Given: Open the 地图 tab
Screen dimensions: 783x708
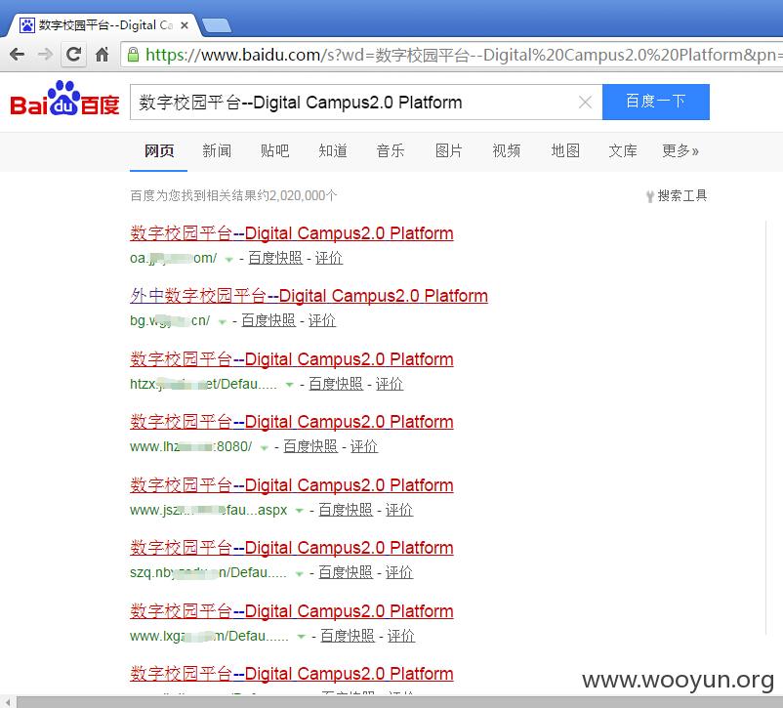Looking at the screenshot, I should tap(565, 150).
